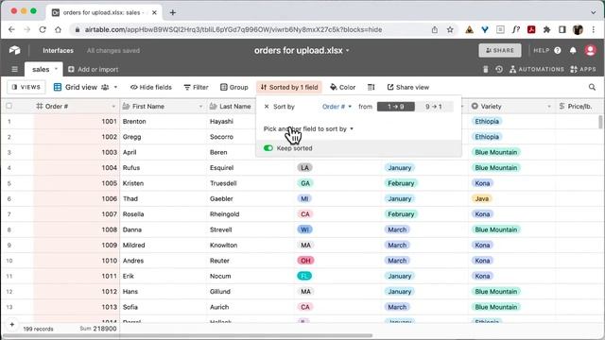Bookmark this page with star icon
605x340 pixels.
(450, 29)
